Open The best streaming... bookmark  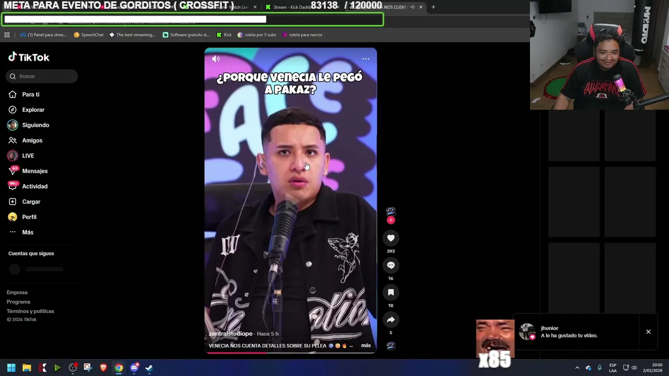click(x=132, y=35)
